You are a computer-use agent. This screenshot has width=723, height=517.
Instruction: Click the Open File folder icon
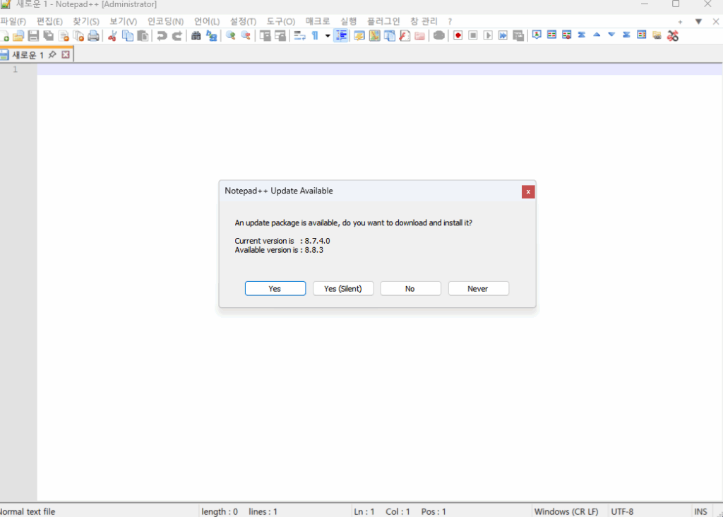[18, 35]
